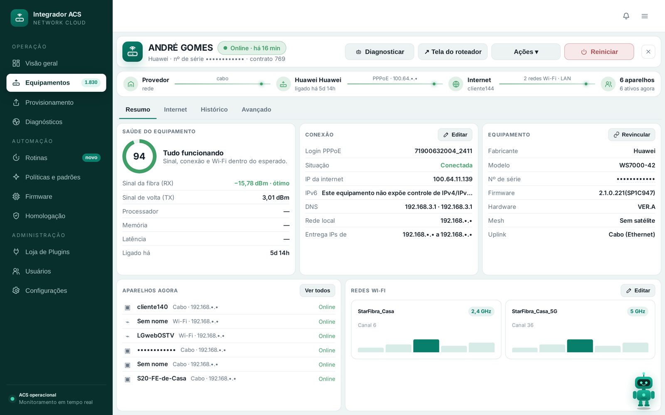Click the Diagnósticos pulse icon
Viewport: 665px width, 415px height.
16,122
